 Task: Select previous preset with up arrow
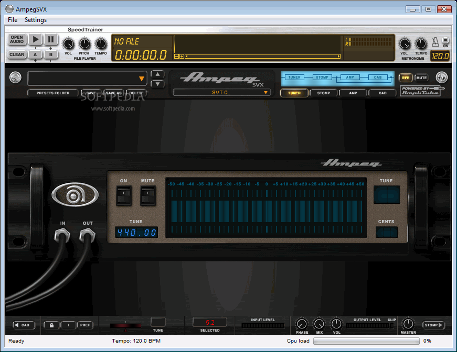(x=158, y=74)
